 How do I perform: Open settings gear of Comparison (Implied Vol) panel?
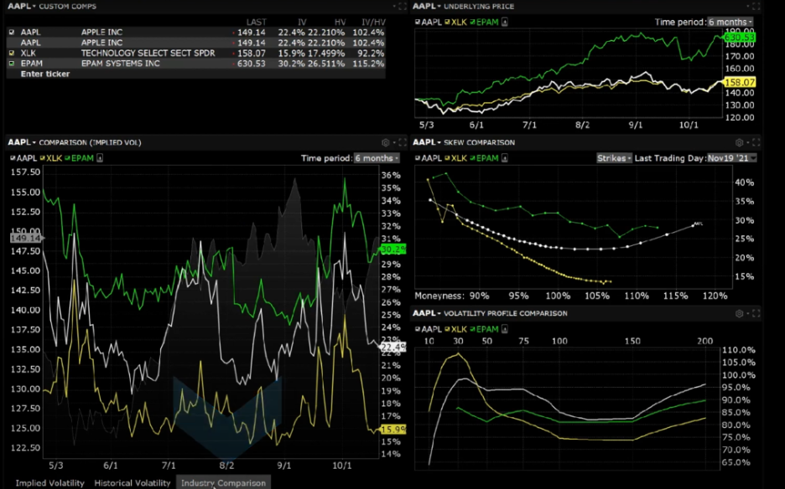(386, 142)
